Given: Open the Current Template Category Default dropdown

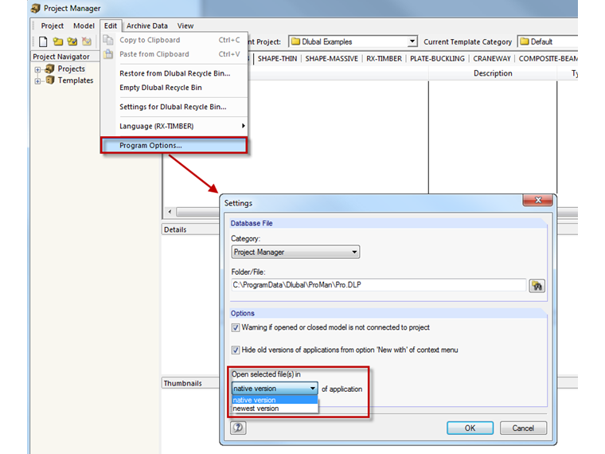Looking at the screenshot, I should pos(548,41).
